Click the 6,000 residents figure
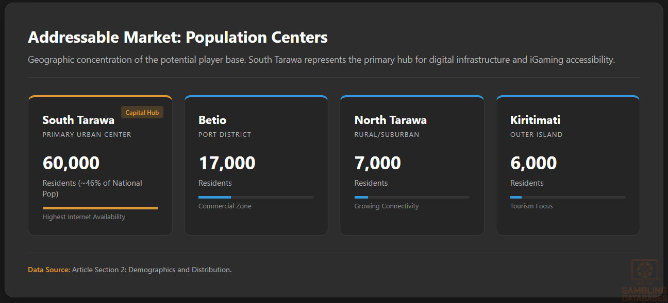 [x=533, y=163]
